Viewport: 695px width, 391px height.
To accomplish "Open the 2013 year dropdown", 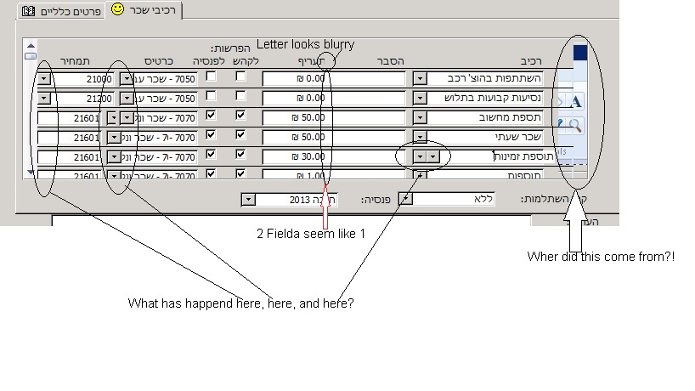I will coord(249,200).
